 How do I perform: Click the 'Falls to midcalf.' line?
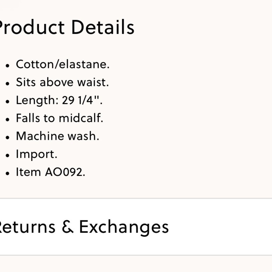point(60,118)
